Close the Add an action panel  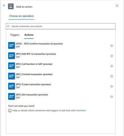click(117, 6)
